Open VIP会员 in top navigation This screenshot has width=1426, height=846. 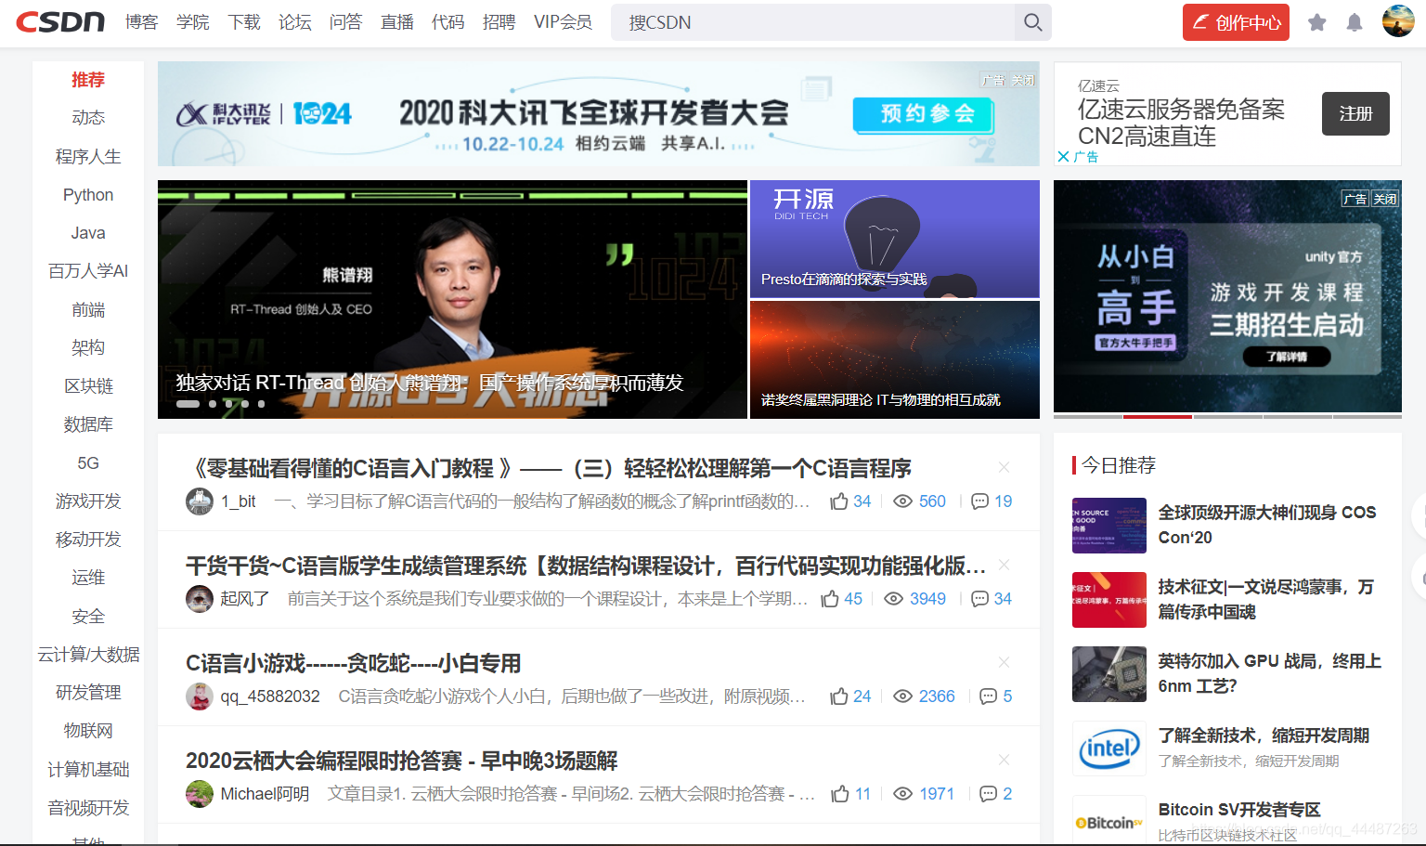coord(563,22)
